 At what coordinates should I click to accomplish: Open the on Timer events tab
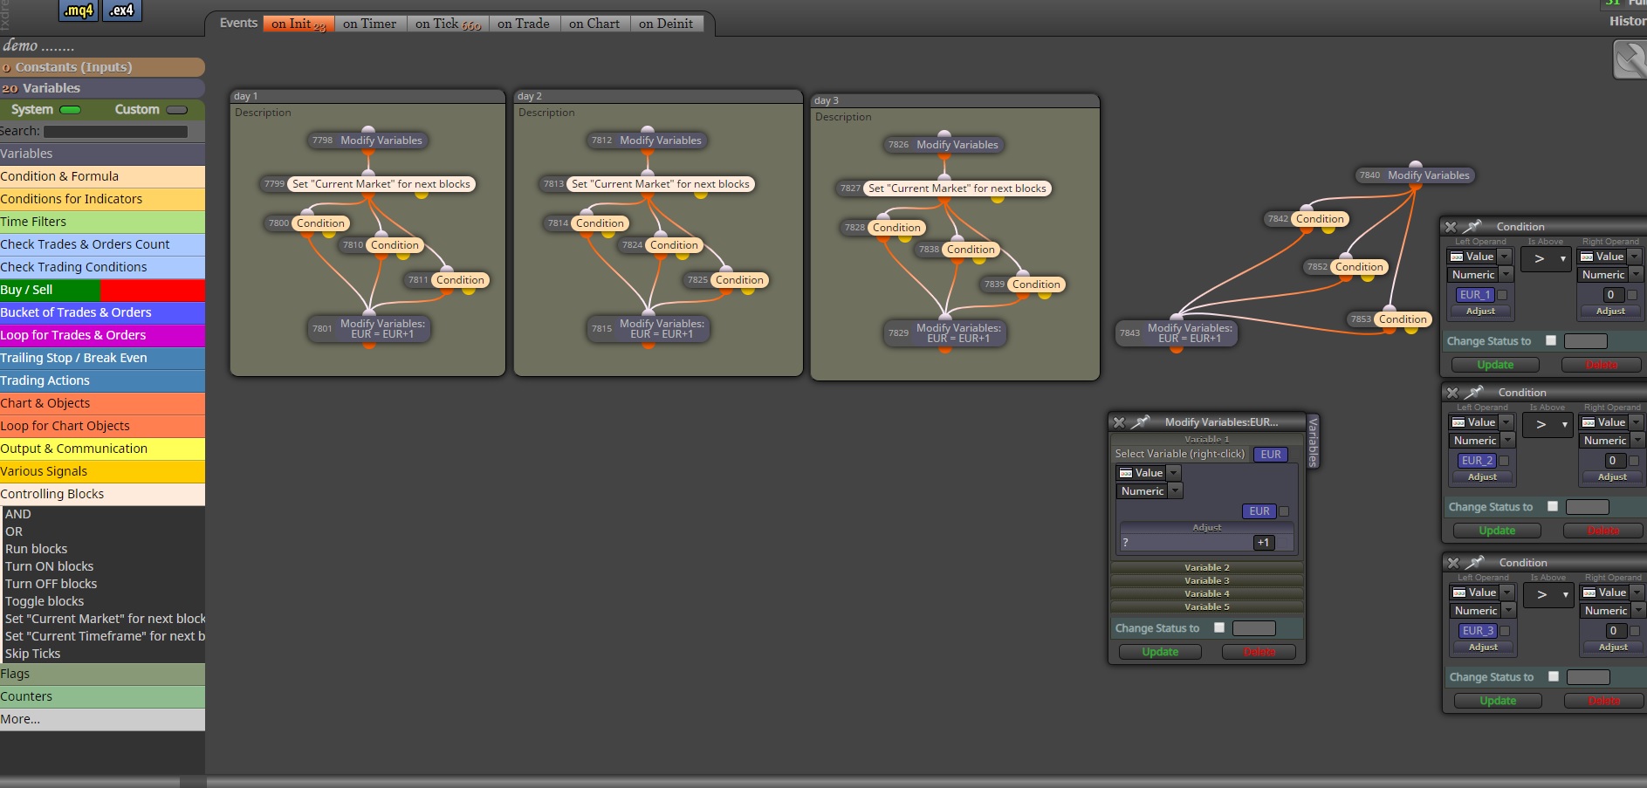pos(370,24)
